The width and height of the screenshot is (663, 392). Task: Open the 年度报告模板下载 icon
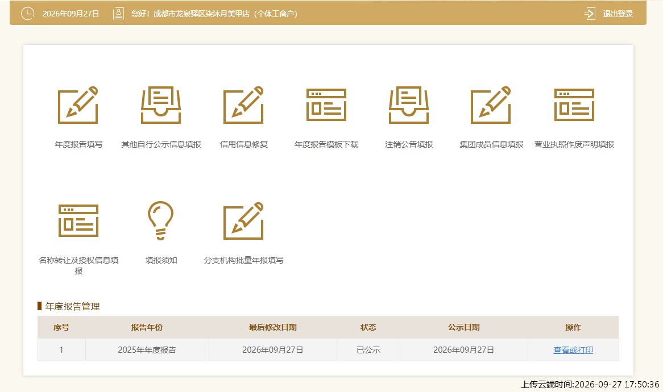click(326, 105)
